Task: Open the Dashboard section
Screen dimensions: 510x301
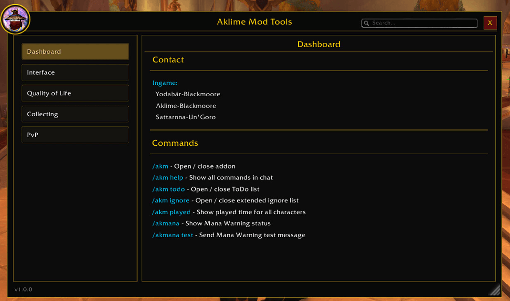Action: (x=75, y=52)
